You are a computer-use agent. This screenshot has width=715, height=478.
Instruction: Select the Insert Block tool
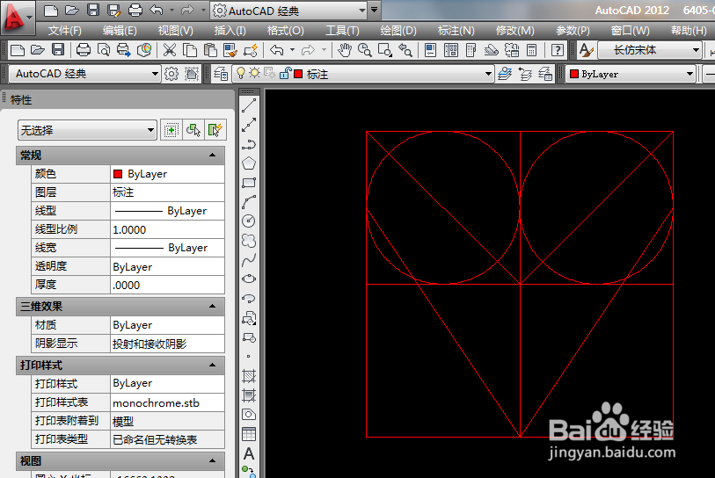click(249, 318)
